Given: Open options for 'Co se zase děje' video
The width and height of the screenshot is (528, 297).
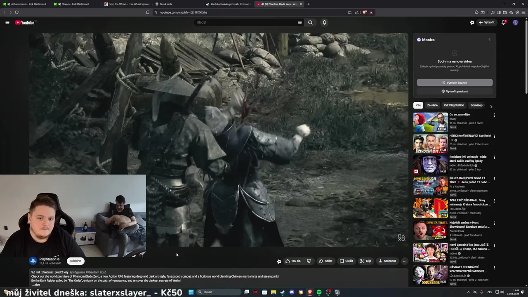Looking at the screenshot, I should click(494, 115).
